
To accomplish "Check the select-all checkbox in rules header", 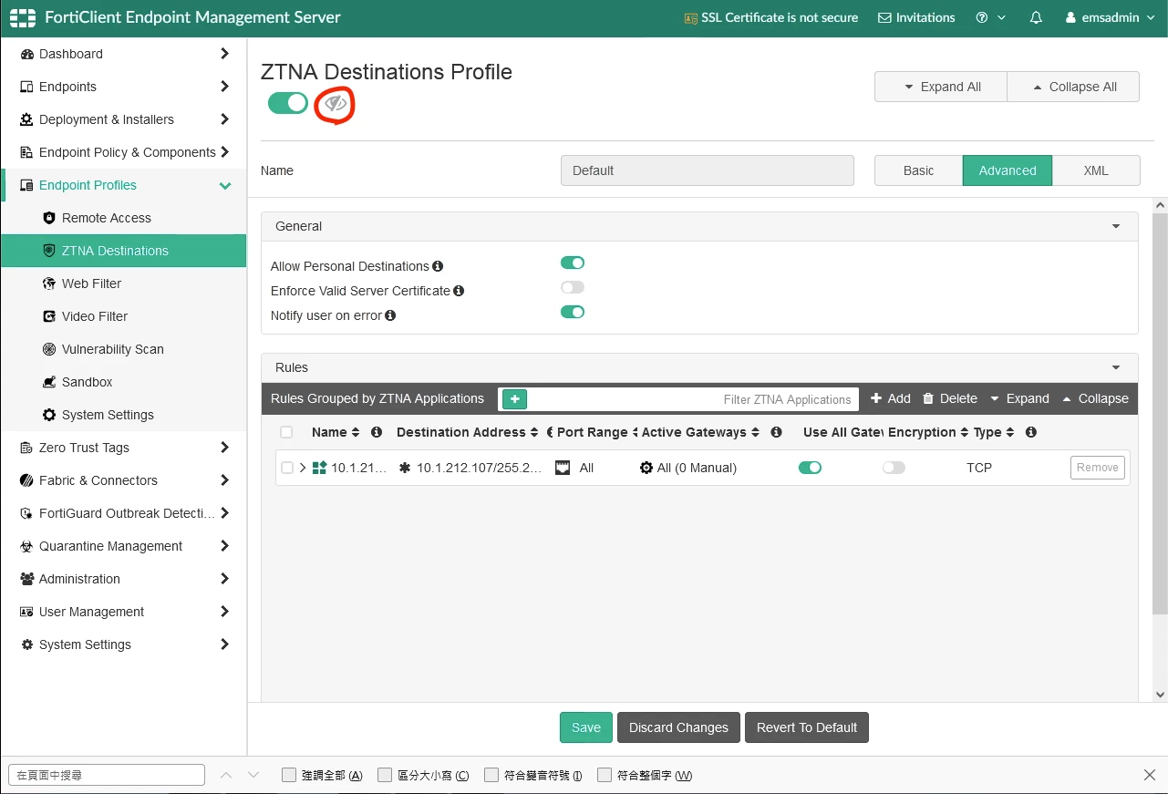I will 286,432.
